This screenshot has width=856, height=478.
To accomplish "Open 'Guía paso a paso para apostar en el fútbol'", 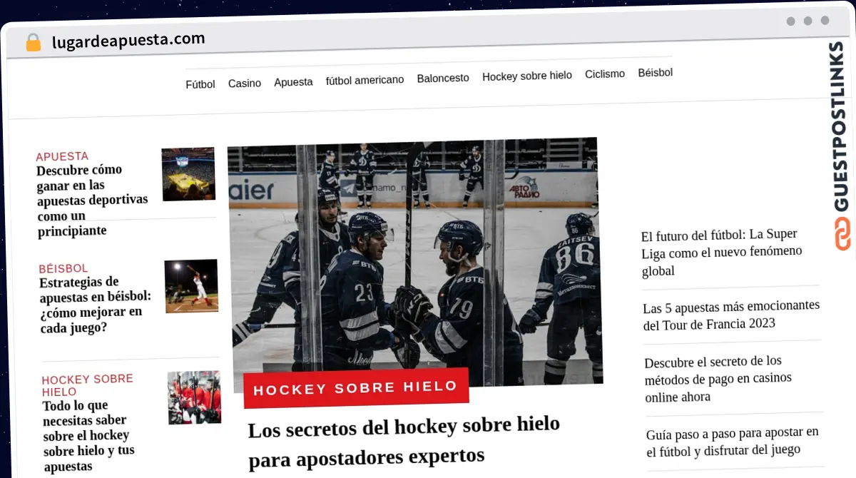I will 733,442.
